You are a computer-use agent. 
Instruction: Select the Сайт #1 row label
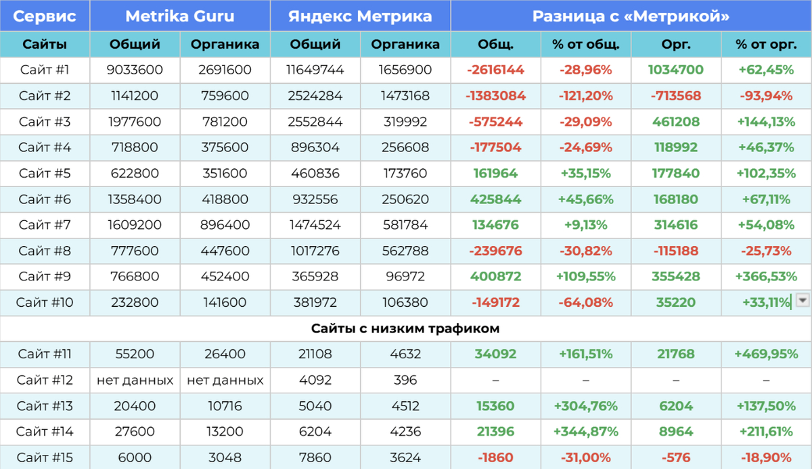pyautogui.click(x=45, y=70)
